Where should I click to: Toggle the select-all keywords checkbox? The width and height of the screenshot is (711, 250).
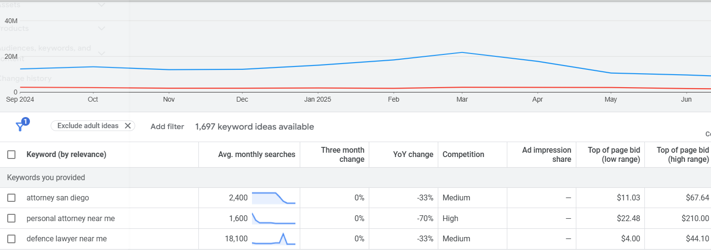11,155
